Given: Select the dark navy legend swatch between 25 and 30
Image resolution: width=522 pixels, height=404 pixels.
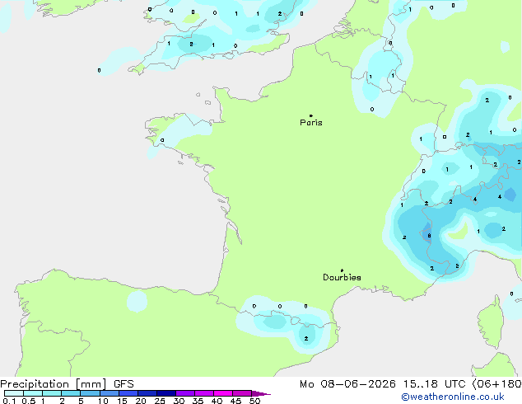Looking at the screenshot, I should click(x=166, y=393).
